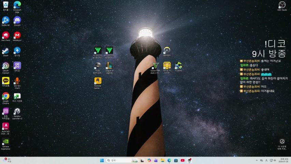Open the OBS Studio desktop icon
Image resolution: width=291 pixels, height=164 pixels.
282,5
